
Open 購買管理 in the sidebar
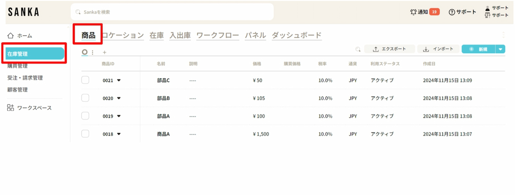tap(18, 66)
